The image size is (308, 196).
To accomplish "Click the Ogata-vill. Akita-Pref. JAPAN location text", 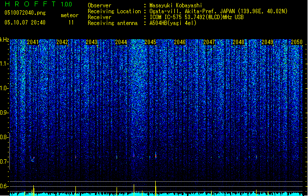I will 218,11.
